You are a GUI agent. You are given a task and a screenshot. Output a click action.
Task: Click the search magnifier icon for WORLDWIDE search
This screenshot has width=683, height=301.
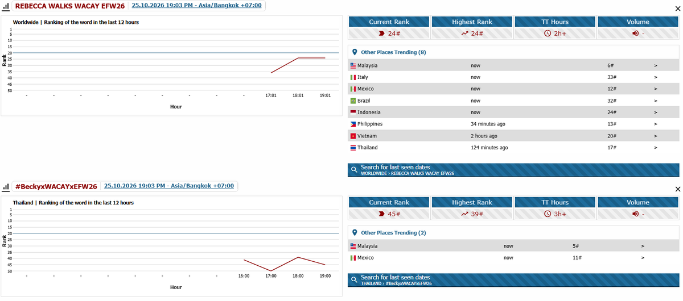pos(354,170)
